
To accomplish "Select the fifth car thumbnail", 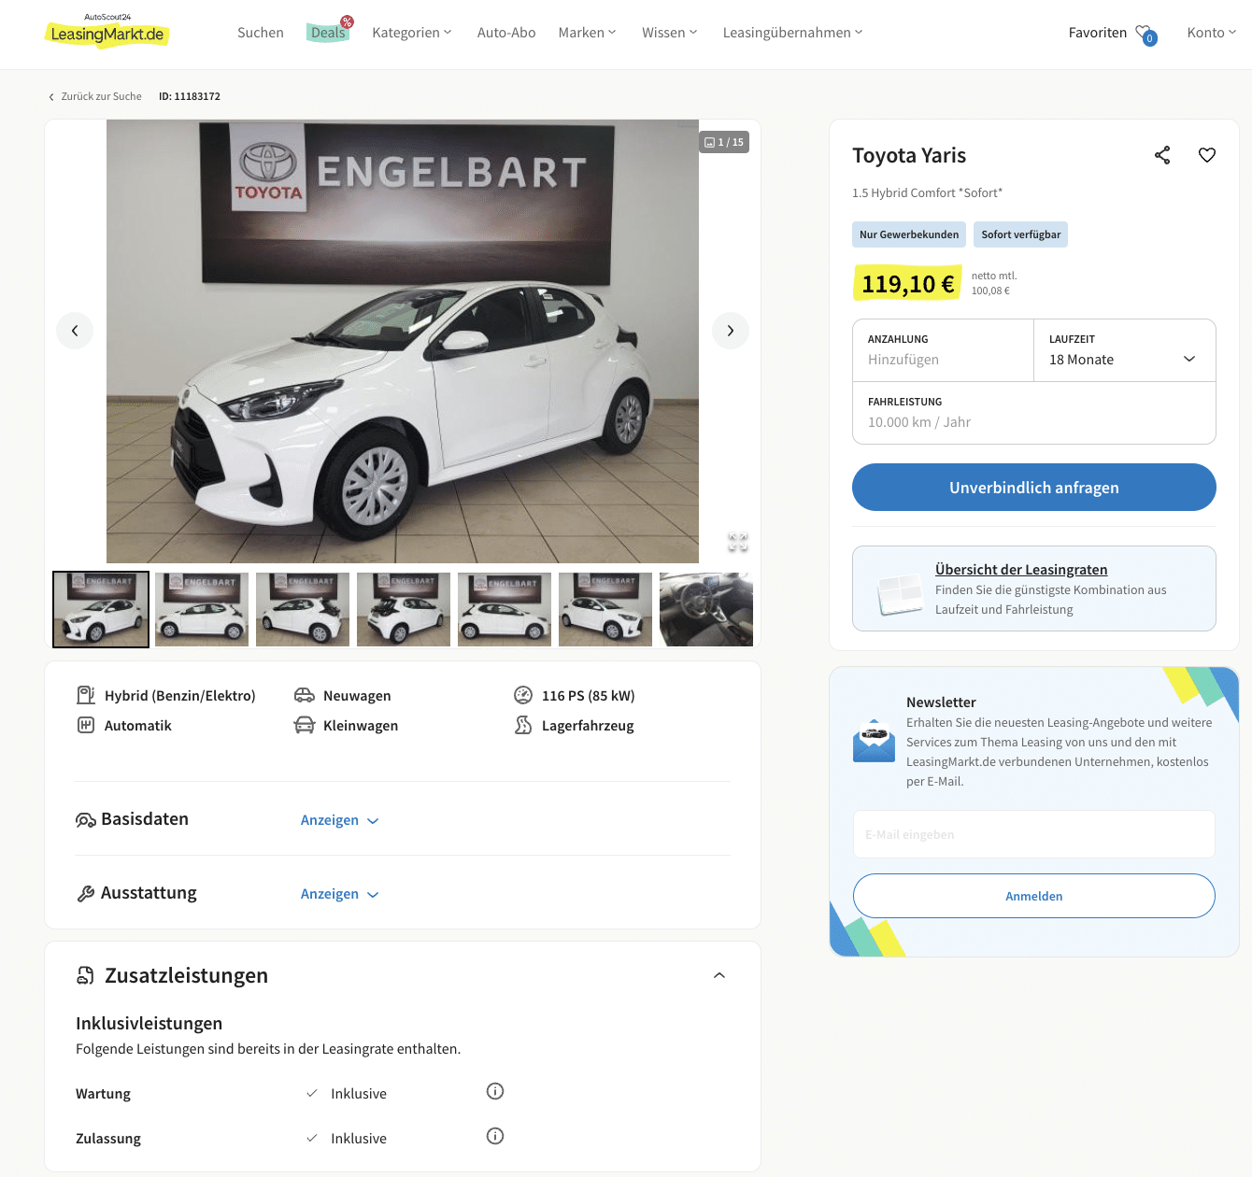I will [505, 609].
